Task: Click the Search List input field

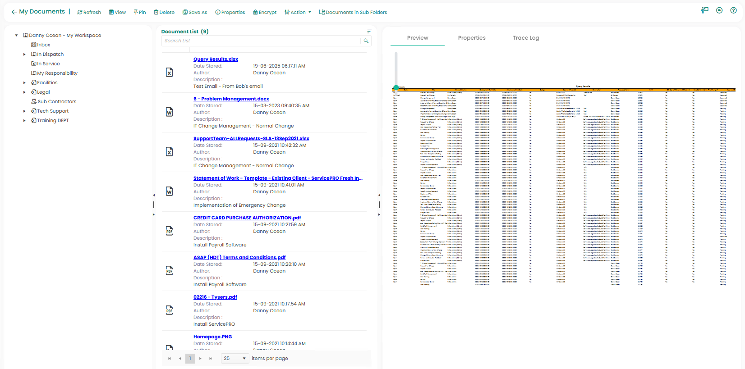Action: pos(262,41)
